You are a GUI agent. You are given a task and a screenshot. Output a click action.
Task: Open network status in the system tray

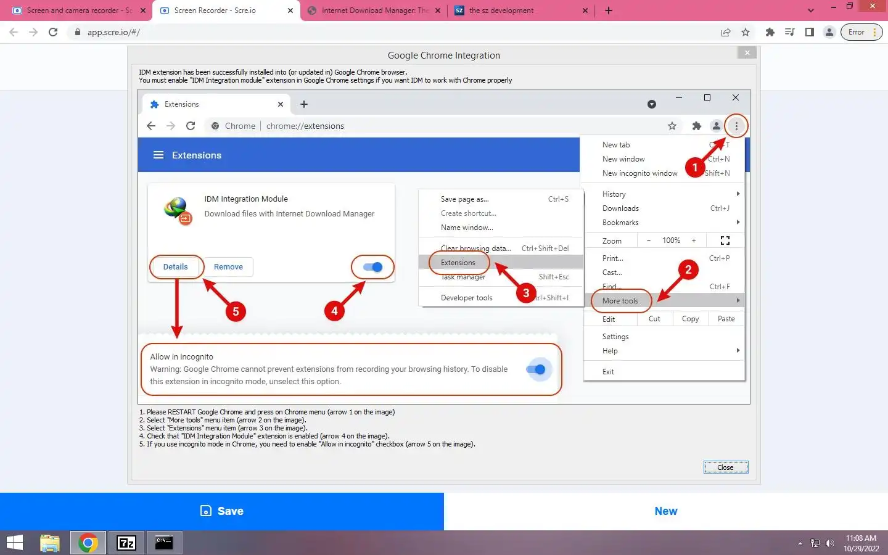point(815,543)
